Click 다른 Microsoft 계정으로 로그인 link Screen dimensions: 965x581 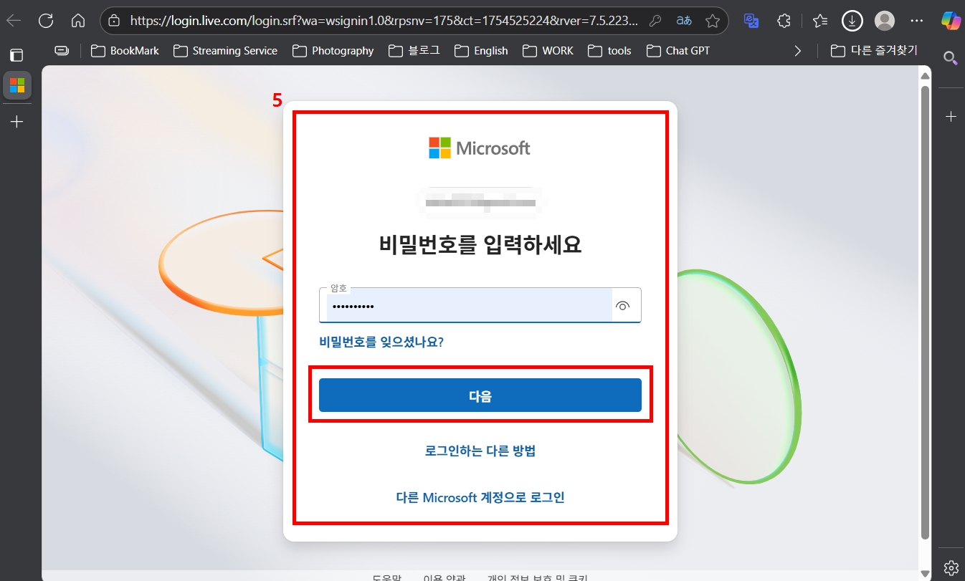pyautogui.click(x=480, y=497)
